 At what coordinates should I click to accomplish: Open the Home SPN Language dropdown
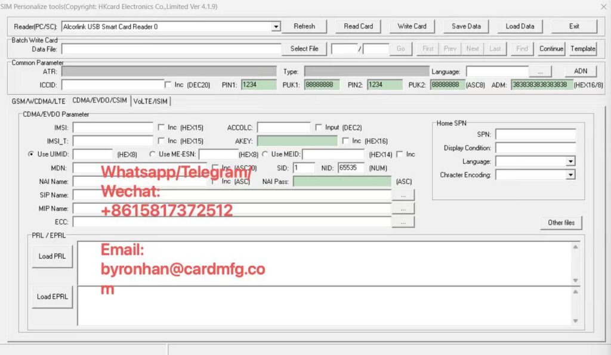571,161
